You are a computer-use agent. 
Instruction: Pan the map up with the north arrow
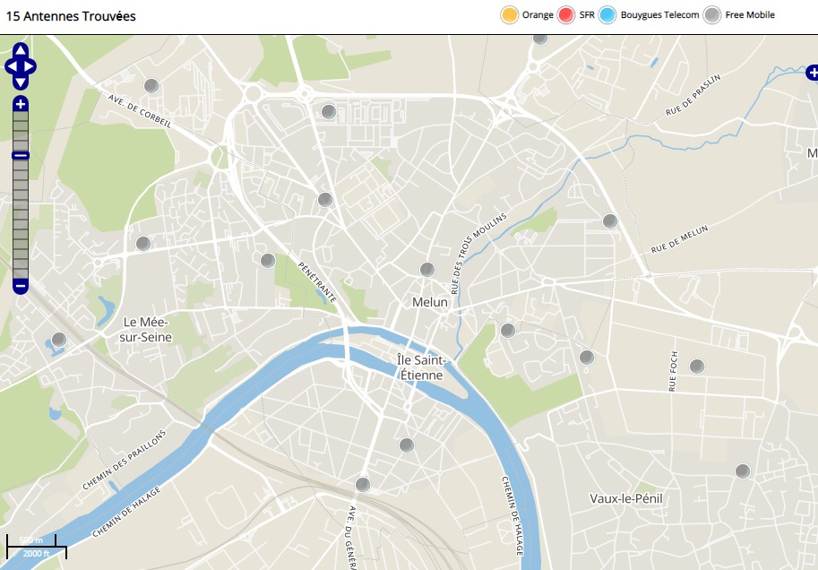tap(21, 50)
